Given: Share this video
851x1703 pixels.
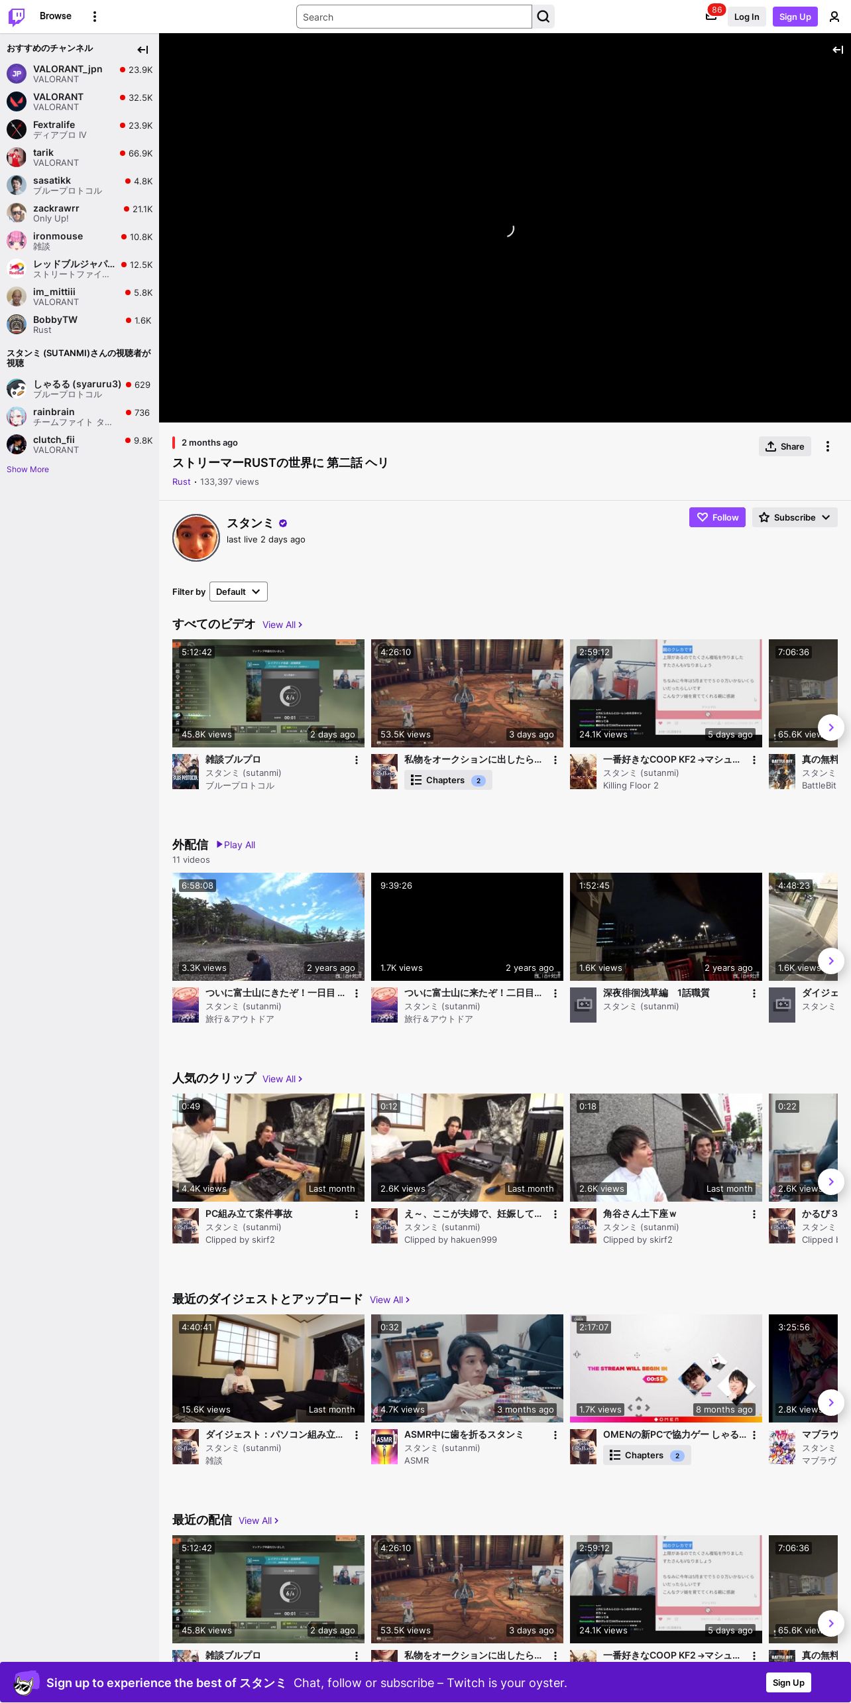Looking at the screenshot, I should click(x=785, y=446).
